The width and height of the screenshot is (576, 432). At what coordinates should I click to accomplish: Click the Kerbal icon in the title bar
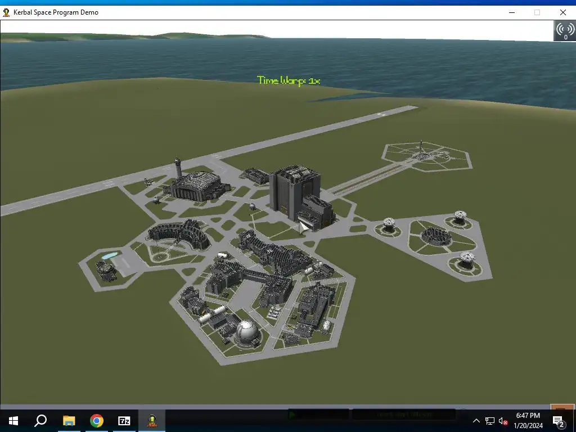6,12
